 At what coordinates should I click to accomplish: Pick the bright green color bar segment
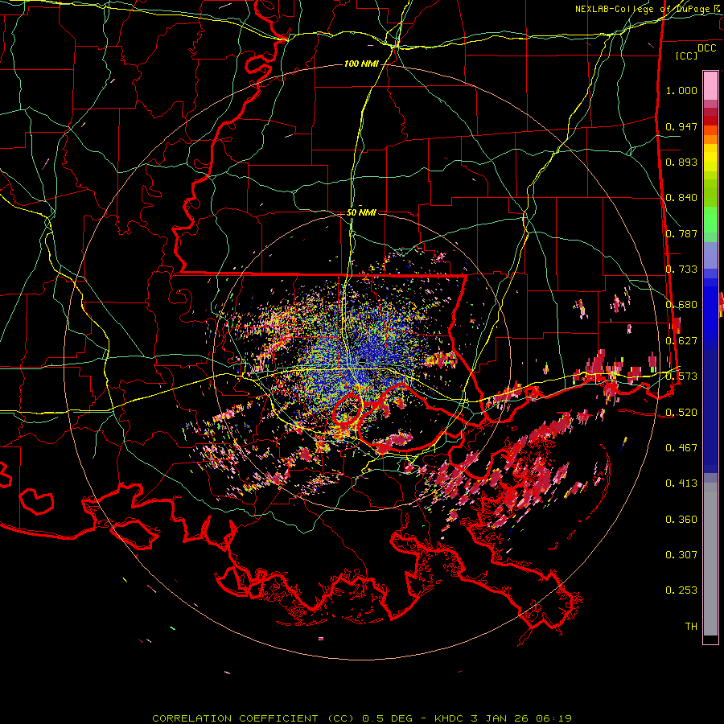710,220
